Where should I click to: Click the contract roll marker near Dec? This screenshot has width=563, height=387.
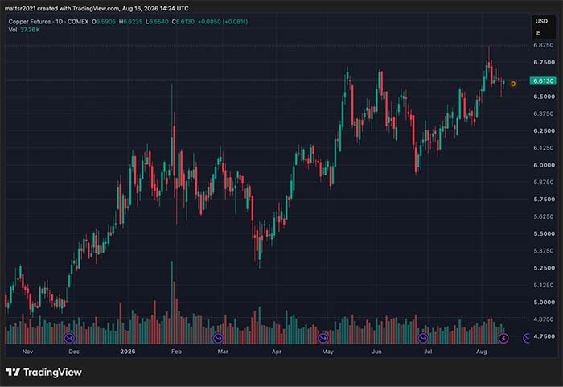pyautogui.click(x=69, y=338)
